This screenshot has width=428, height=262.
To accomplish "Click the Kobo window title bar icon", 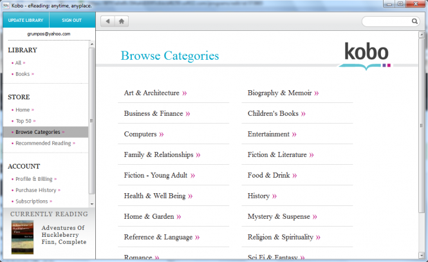I will point(6,5).
